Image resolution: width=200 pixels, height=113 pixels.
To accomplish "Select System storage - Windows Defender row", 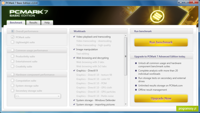I will pyautogui.click(x=96, y=100).
